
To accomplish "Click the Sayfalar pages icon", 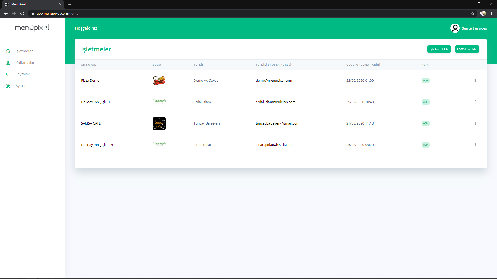I will pos(8,74).
